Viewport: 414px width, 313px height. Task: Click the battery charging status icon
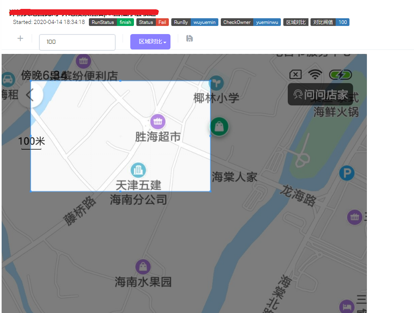click(341, 75)
